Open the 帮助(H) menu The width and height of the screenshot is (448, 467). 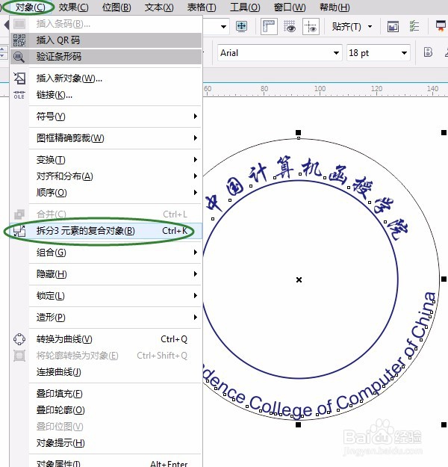tap(335, 7)
